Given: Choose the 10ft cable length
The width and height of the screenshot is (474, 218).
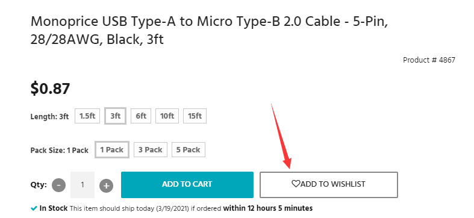Looking at the screenshot, I should [167, 116].
